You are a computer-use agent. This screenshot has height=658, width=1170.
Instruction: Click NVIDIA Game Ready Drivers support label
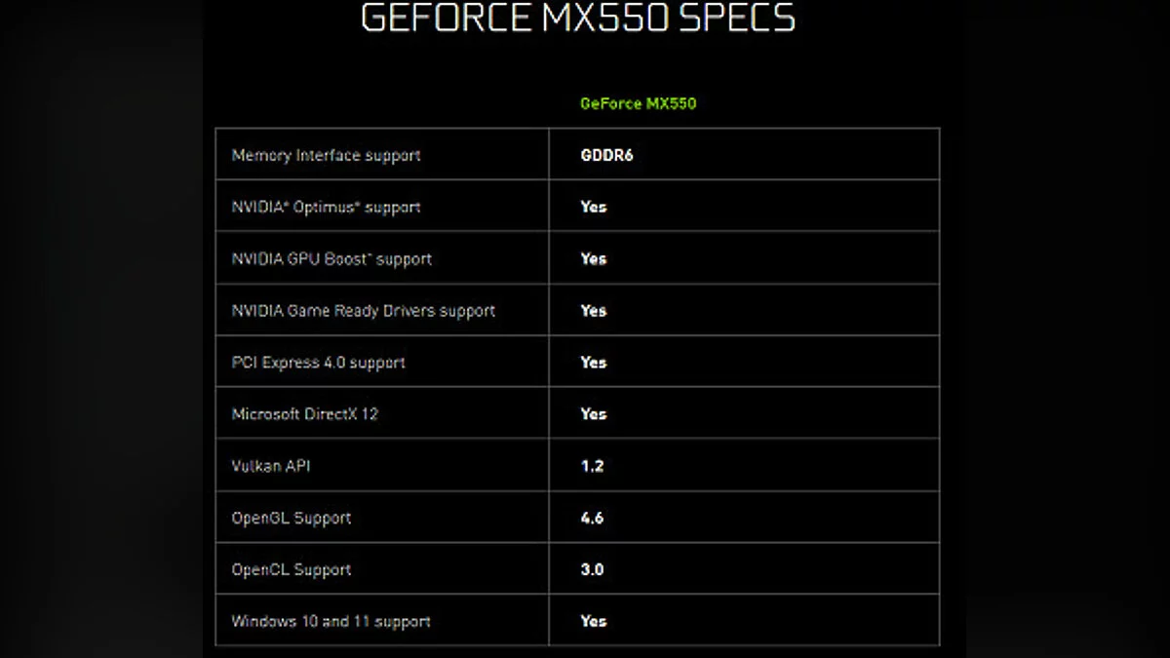(x=363, y=310)
